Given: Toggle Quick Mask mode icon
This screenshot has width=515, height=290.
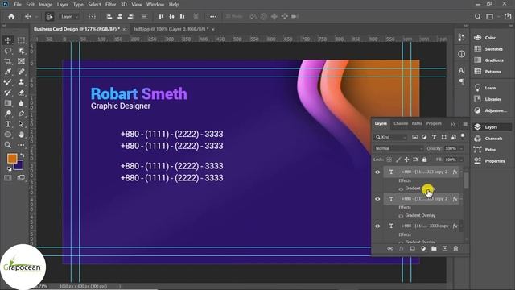Looking at the screenshot, I should click(x=8, y=178).
